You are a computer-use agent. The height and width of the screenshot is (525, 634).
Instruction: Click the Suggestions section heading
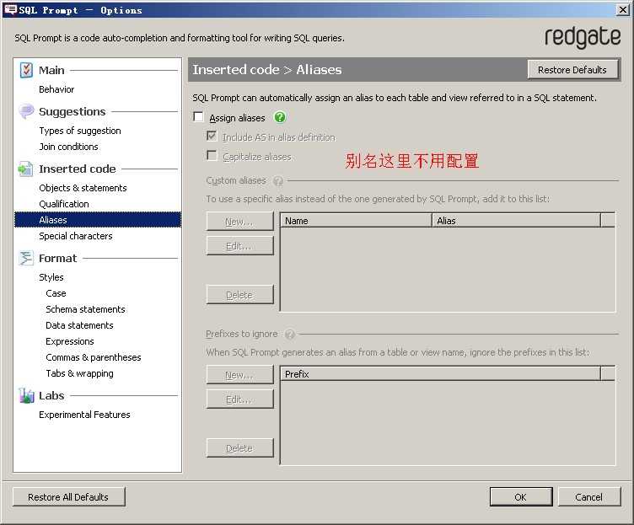(73, 111)
